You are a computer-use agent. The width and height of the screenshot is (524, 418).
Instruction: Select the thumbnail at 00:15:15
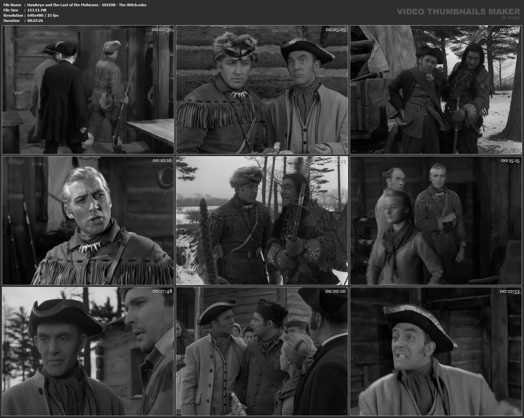tap(436, 220)
